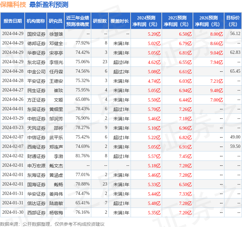Click researcher name 杨敬梅
The image size is (242, 227).
tap(56, 213)
